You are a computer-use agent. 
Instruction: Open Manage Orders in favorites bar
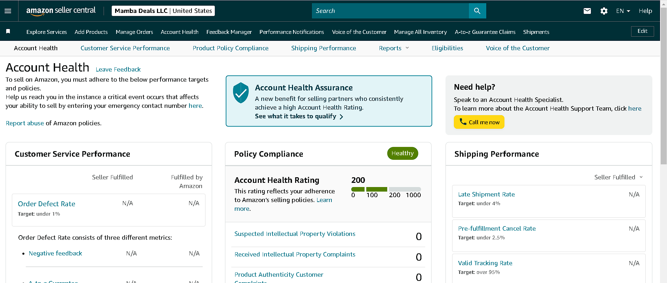click(x=134, y=32)
